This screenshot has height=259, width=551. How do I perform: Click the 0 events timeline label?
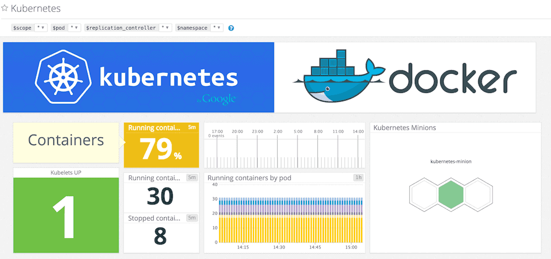[x=217, y=135]
